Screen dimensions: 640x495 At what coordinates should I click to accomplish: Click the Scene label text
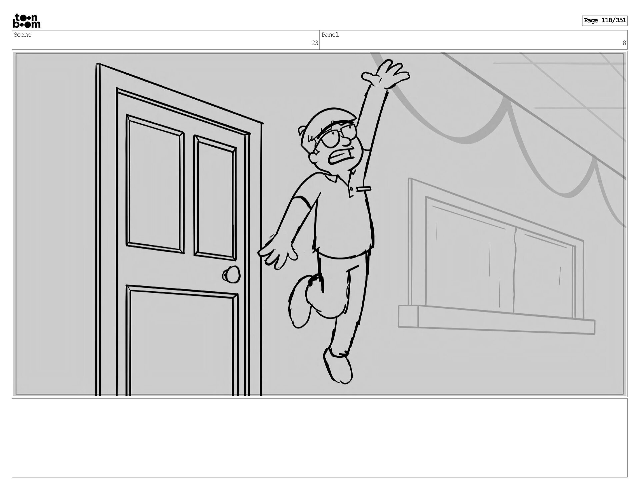23,35
